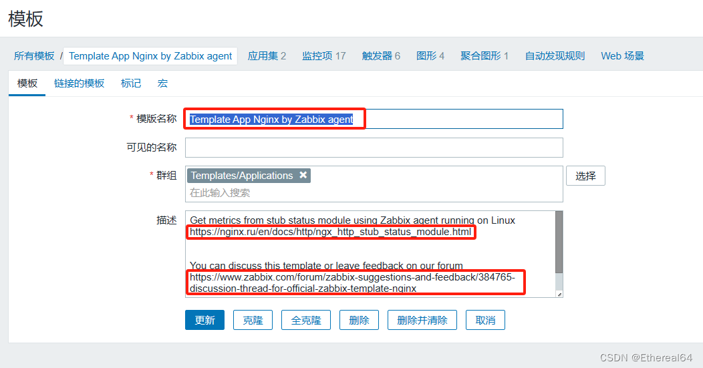Open the 所有模板 breadcrumb link
The width and height of the screenshot is (703, 368).
[34, 56]
